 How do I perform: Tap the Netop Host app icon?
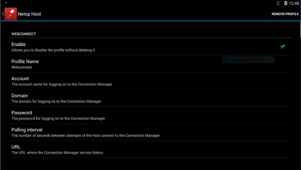11,14
